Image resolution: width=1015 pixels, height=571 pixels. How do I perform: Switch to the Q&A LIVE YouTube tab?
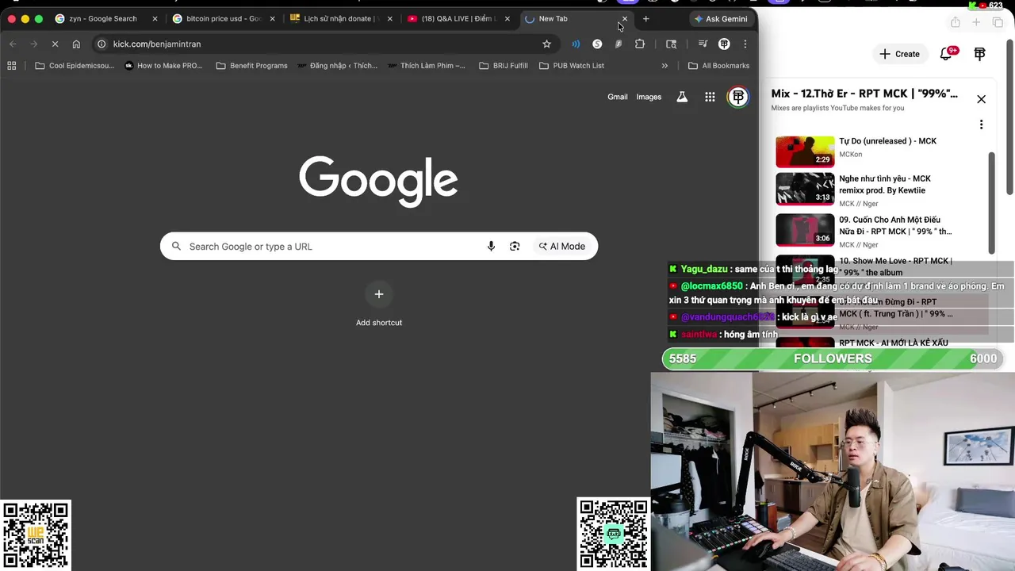pyautogui.click(x=458, y=18)
